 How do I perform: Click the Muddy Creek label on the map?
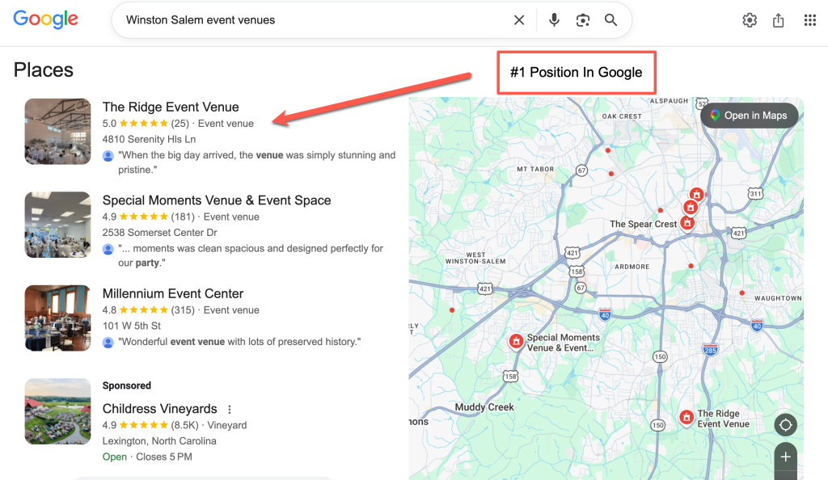[x=484, y=407]
